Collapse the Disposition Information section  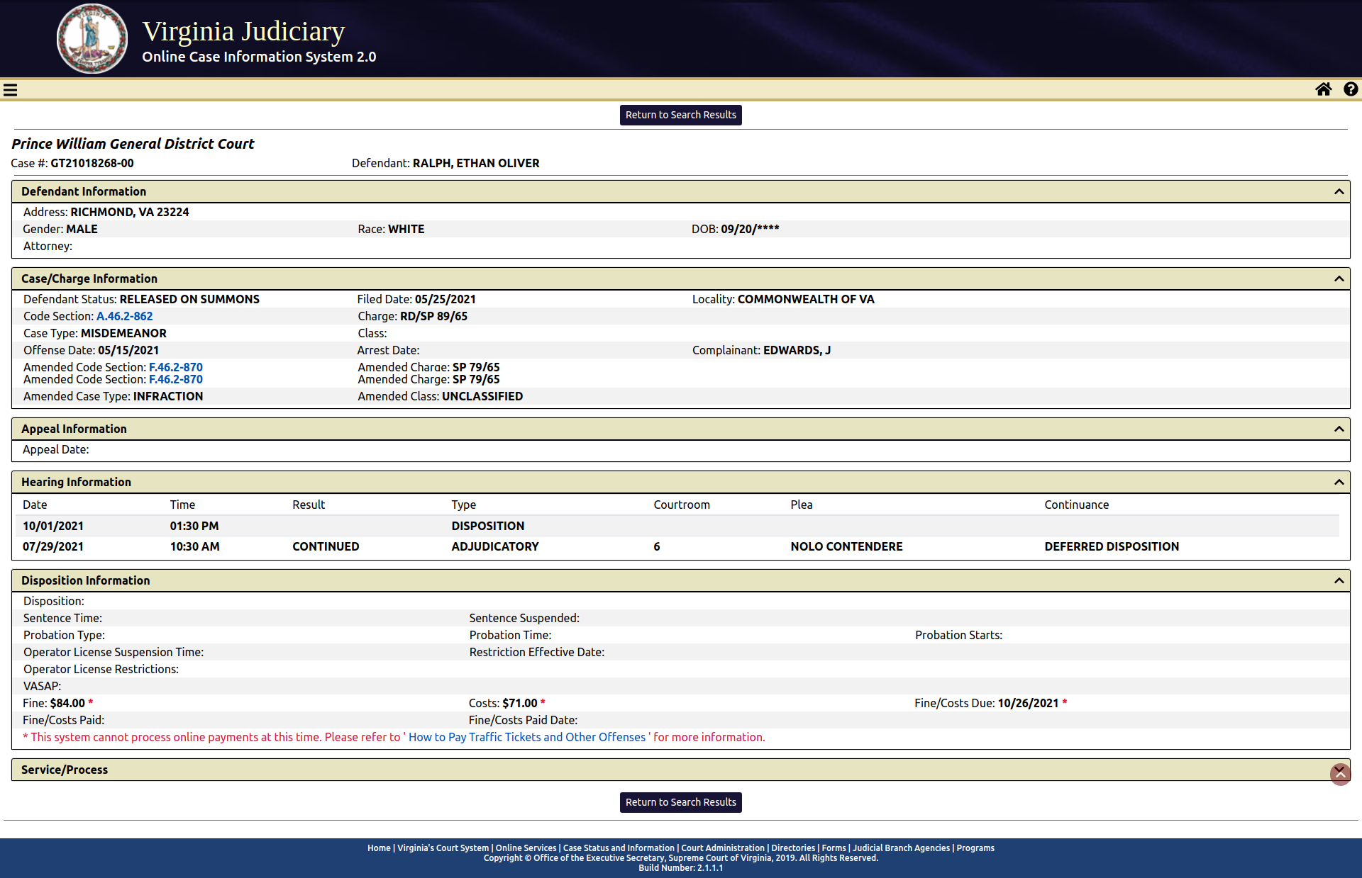coord(1339,580)
